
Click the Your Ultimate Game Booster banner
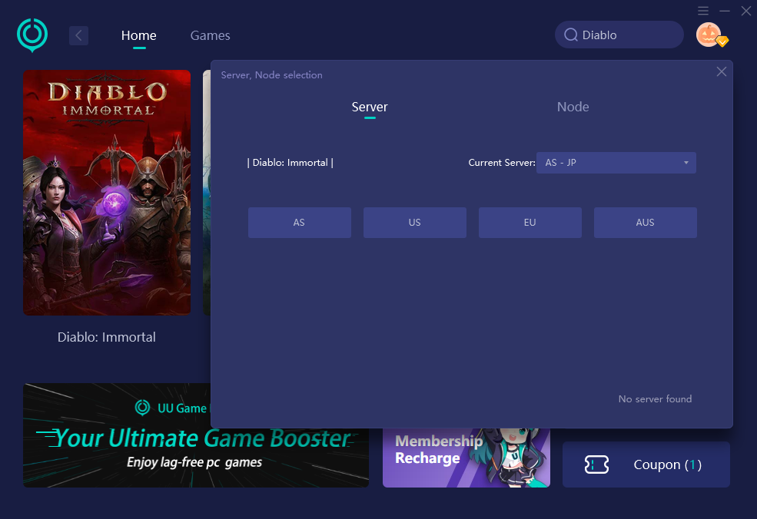tap(196, 435)
